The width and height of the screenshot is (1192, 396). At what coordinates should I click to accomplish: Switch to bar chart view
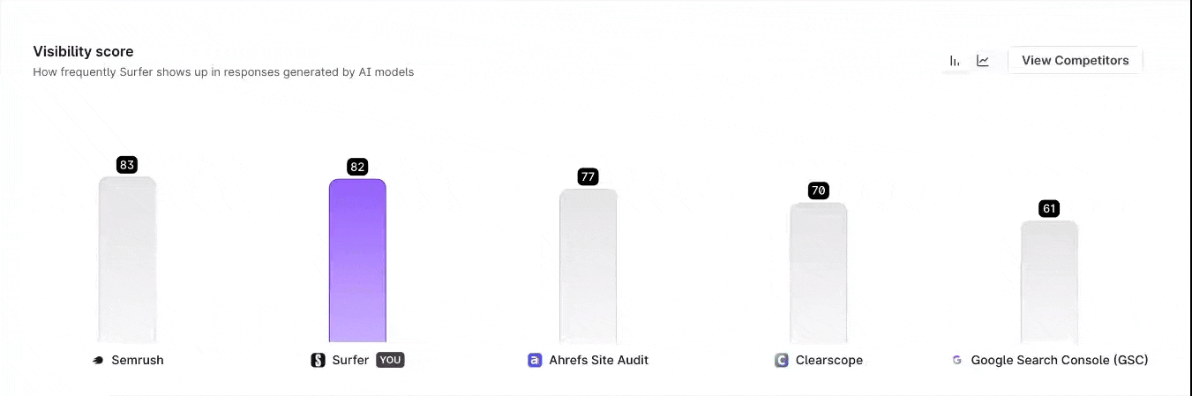click(x=955, y=61)
